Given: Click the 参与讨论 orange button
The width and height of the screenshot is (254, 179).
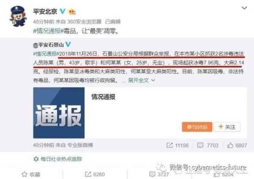Looking at the screenshot, I should (197, 127).
